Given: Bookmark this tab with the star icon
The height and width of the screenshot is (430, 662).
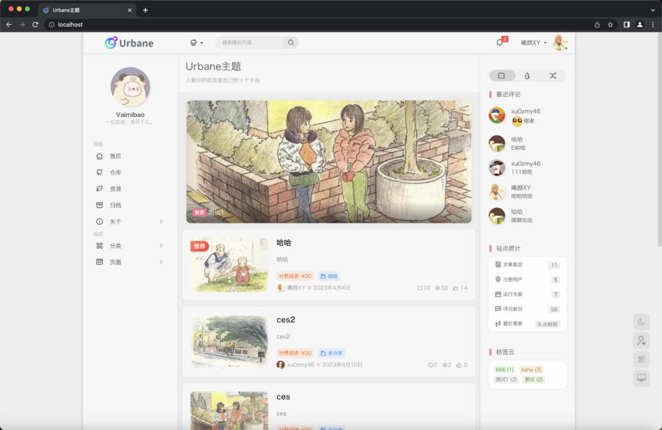Looking at the screenshot, I should (610, 25).
